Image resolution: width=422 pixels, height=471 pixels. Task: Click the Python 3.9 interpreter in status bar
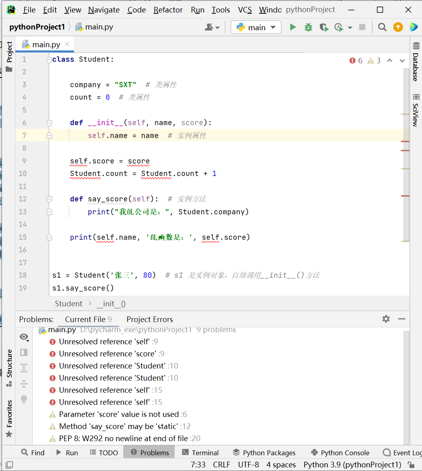352,465
